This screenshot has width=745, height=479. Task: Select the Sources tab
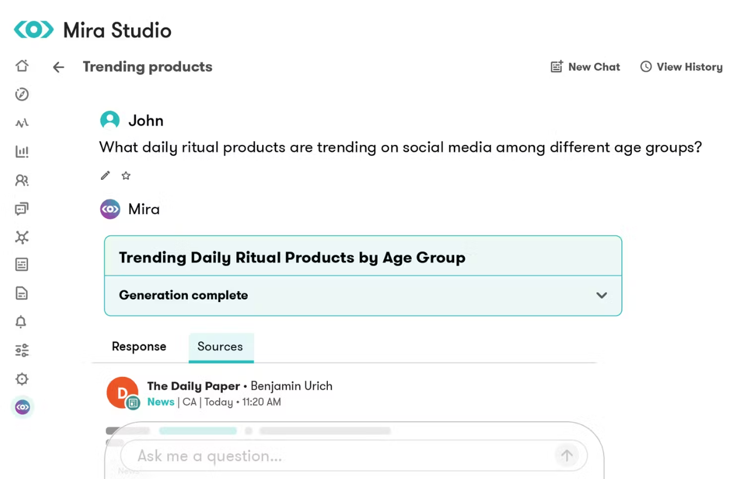(x=220, y=347)
